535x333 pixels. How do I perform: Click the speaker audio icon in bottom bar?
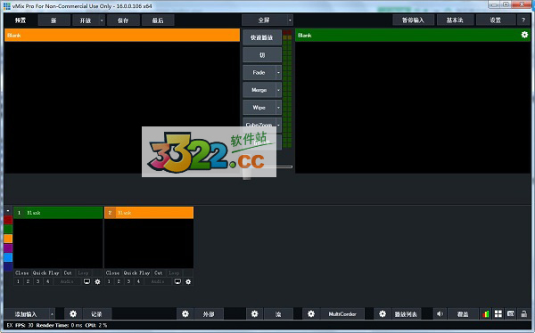tap(440, 314)
